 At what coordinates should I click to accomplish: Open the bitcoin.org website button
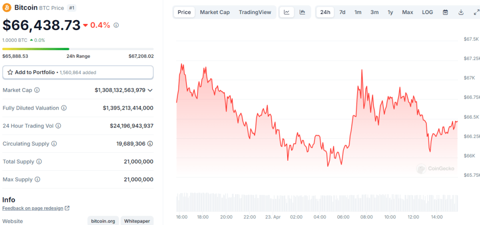103,221
